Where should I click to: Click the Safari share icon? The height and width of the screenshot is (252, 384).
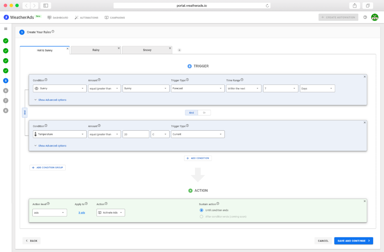pyautogui.click(x=354, y=5)
